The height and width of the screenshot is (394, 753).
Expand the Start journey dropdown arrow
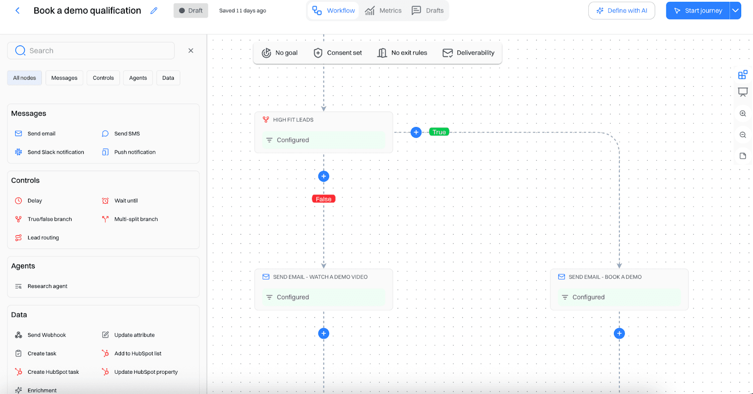(x=735, y=10)
